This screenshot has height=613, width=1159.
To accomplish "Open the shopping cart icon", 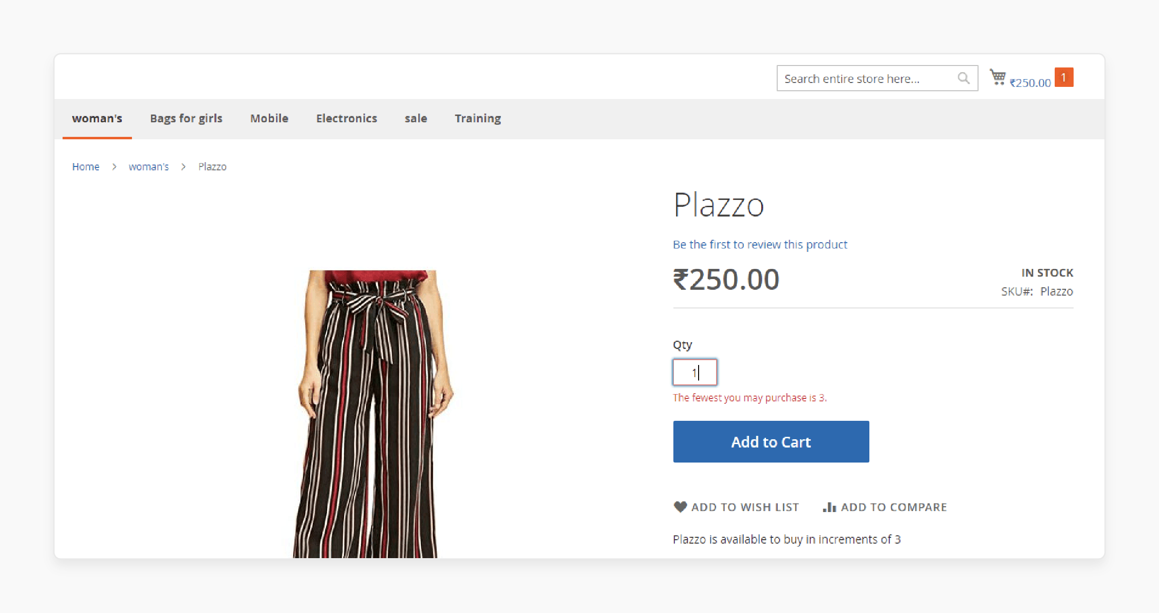I will [998, 77].
